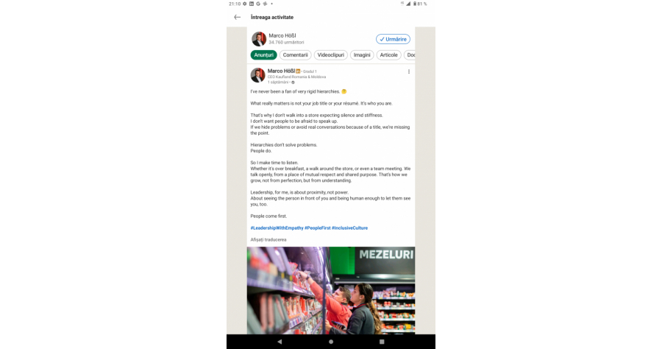Open the Mezeluri store photo
Image resolution: width=662 pixels, height=349 pixels.
[x=331, y=291]
